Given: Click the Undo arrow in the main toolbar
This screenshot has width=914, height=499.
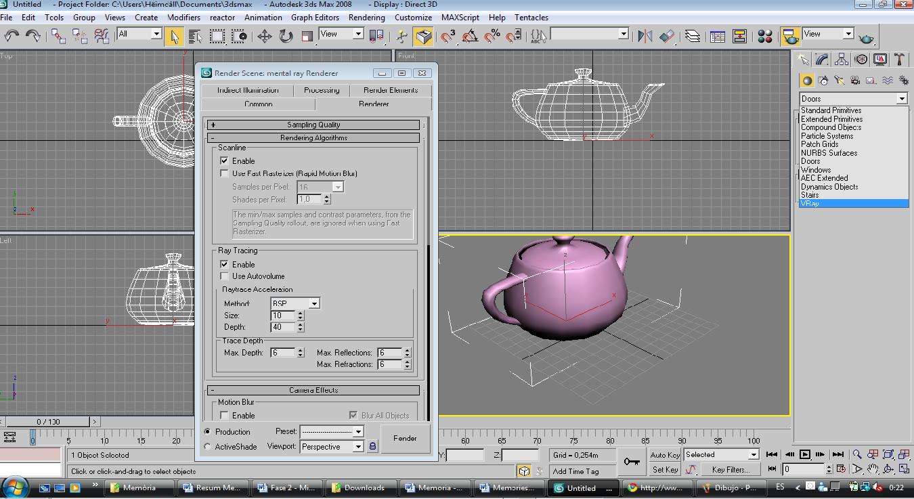Looking at the screenshot, I should coord(12,36).
